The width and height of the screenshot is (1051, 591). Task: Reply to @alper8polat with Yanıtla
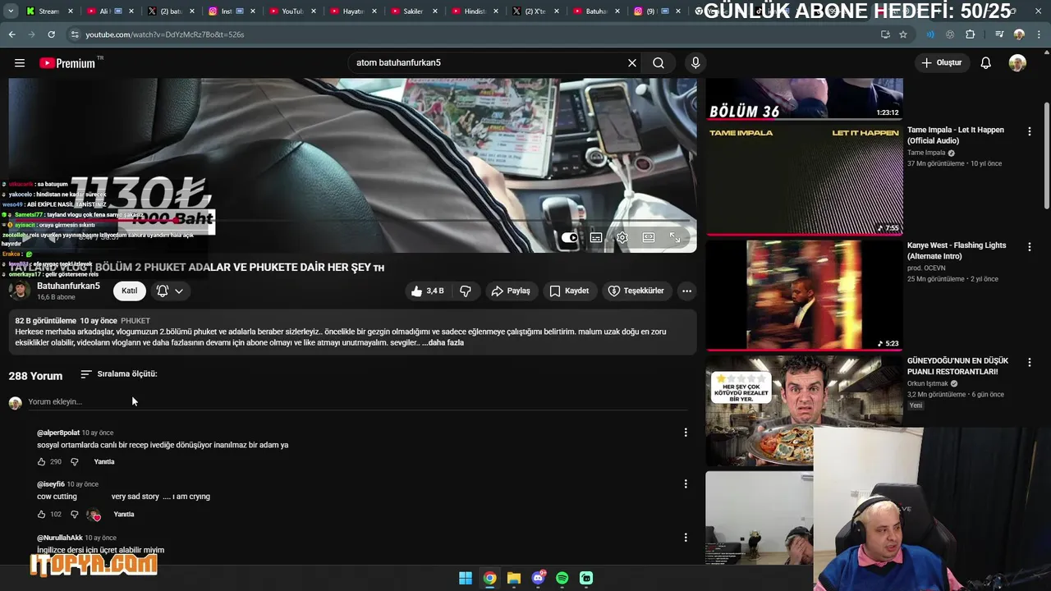coord(104,462)
